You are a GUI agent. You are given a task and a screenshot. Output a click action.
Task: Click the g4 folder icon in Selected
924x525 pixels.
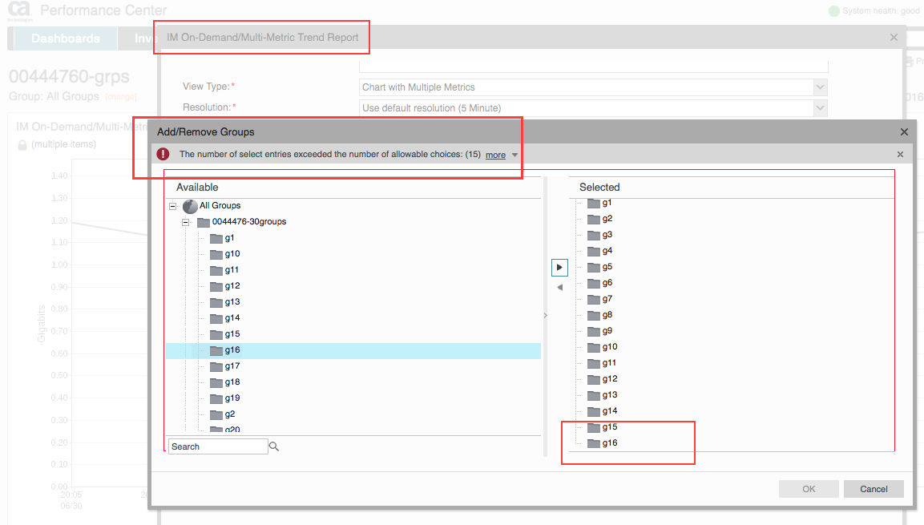click(x=593, y=252)
